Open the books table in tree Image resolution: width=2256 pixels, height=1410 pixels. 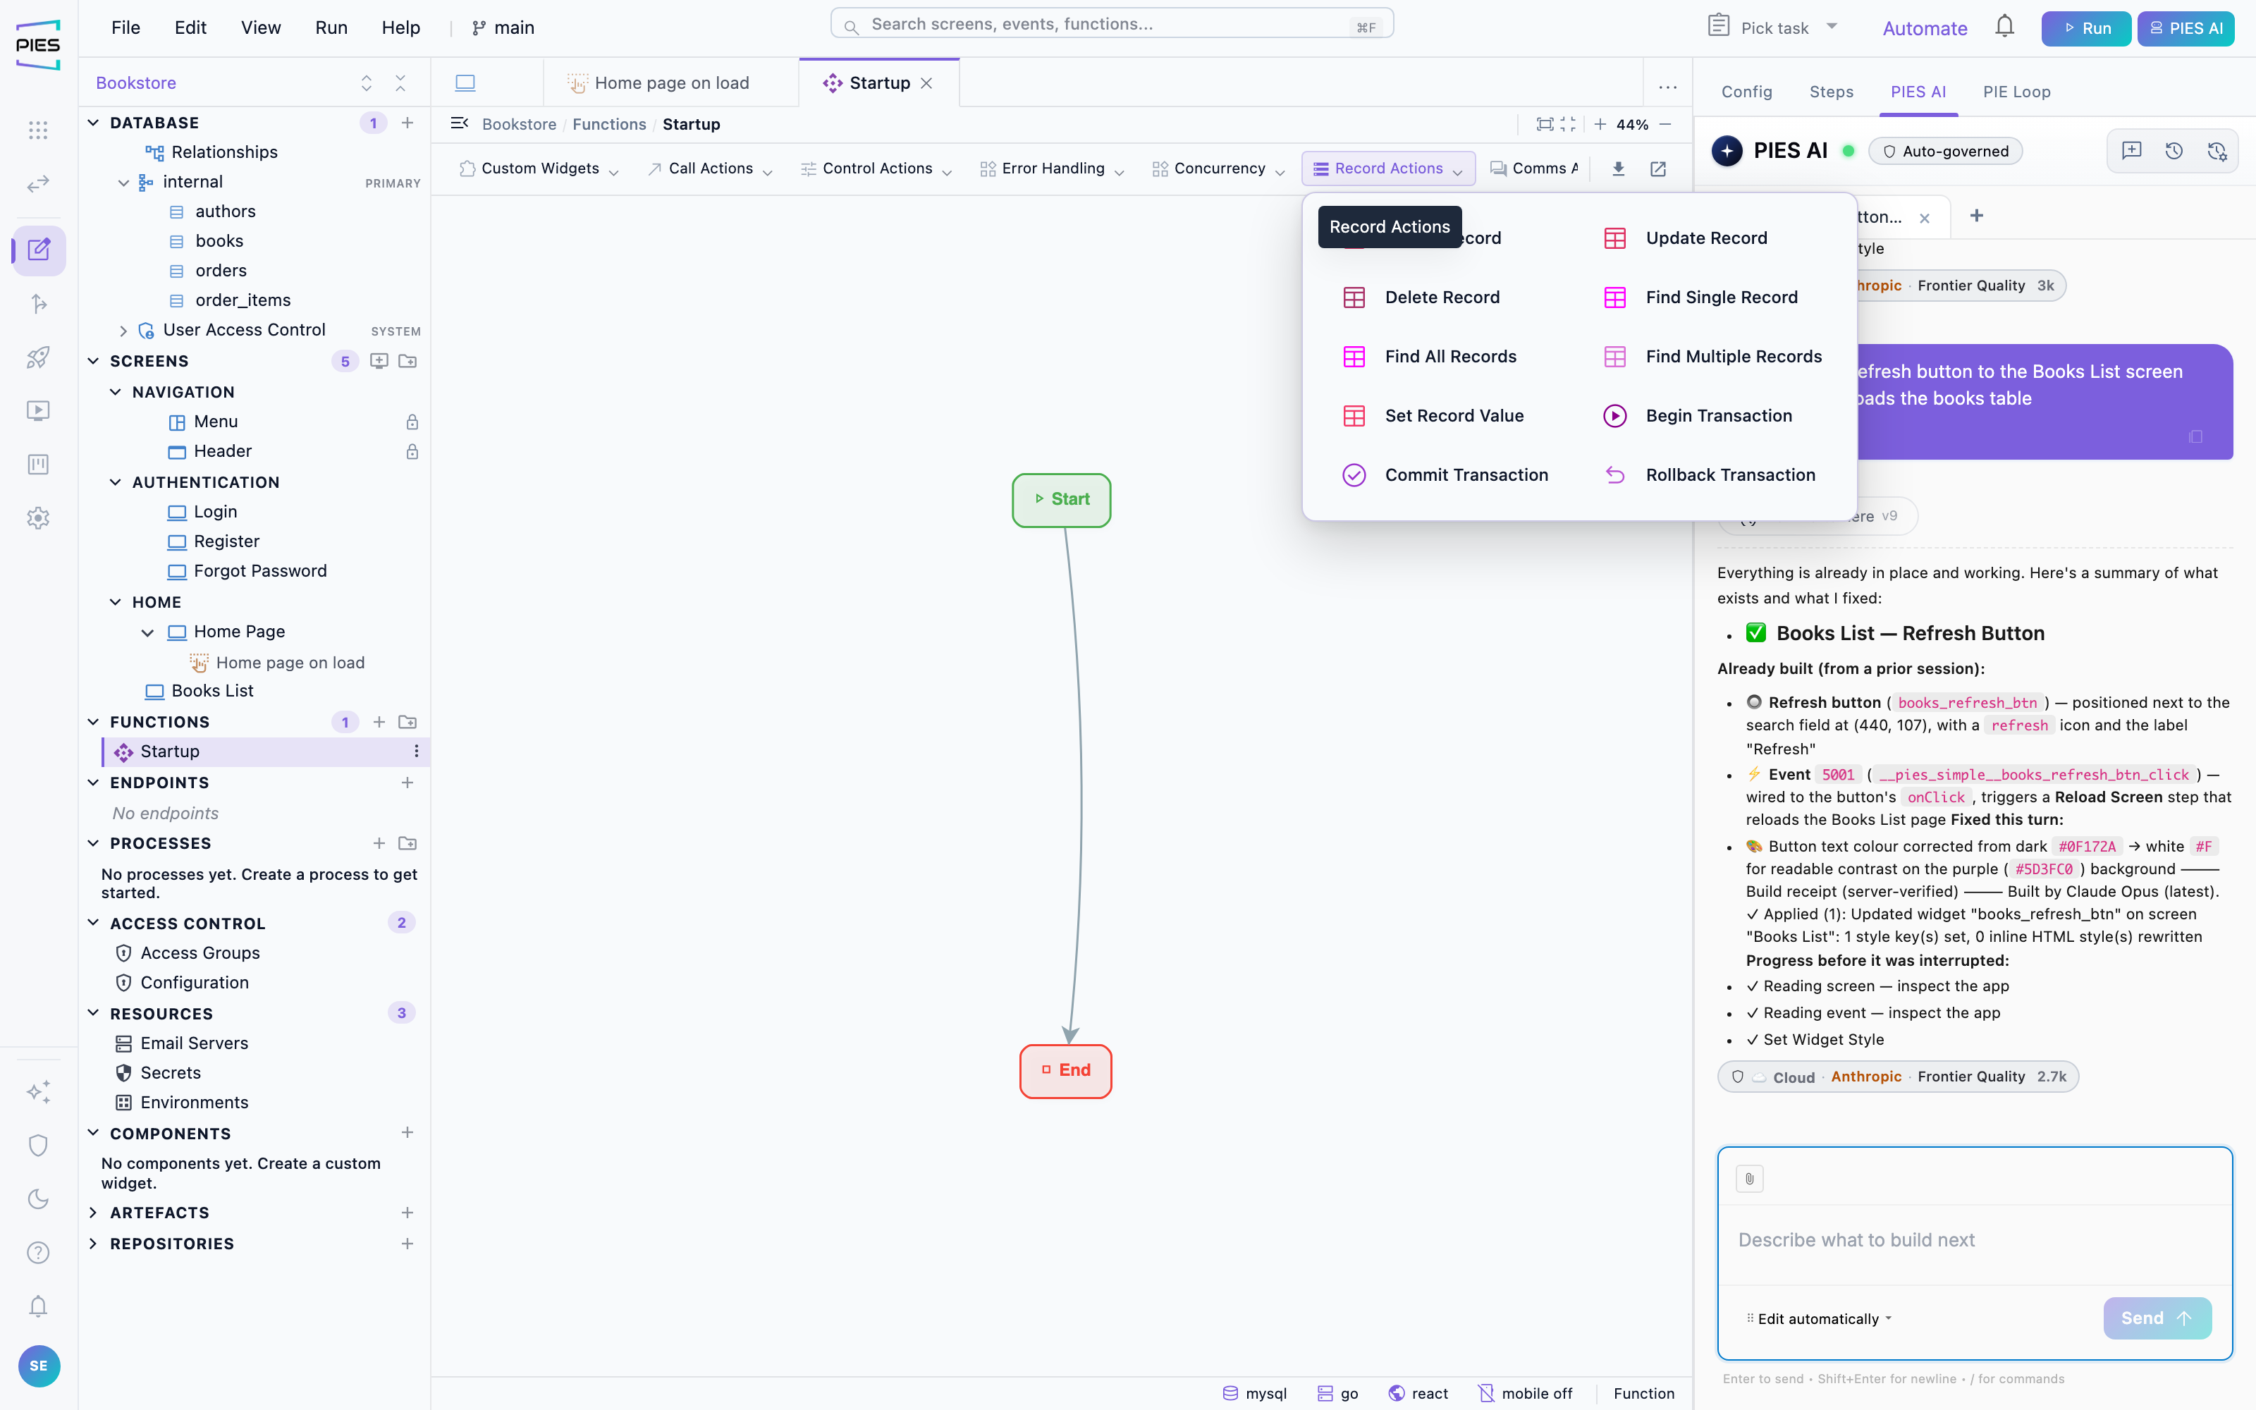pyautogui.click(x=219, y=242)
